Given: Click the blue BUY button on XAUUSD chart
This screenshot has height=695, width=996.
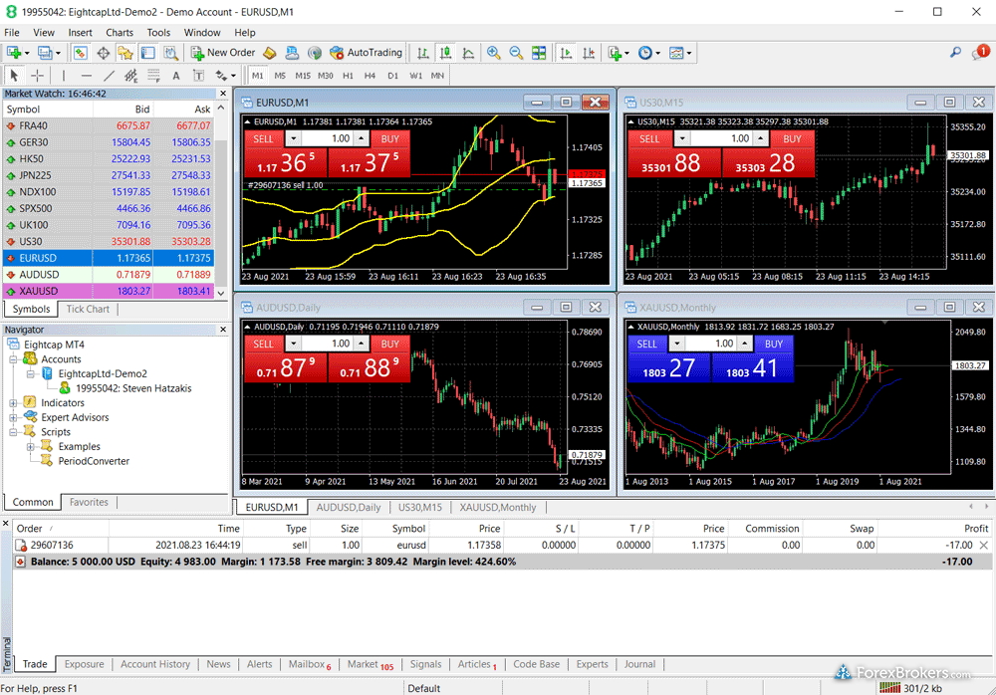Looking at the screenshot, I should point(774,344).
